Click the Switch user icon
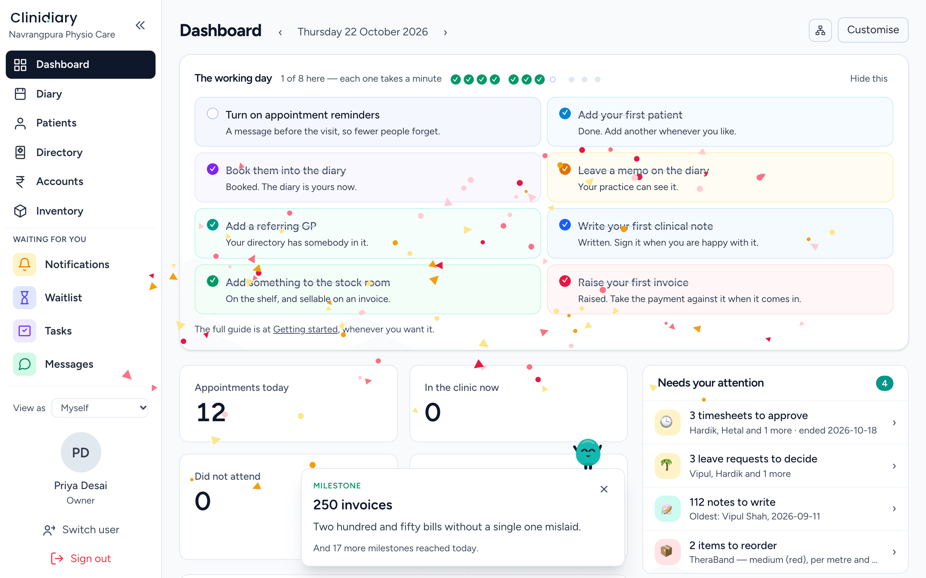This screenshot has width=926, height=578. click(x=49, y=530)
